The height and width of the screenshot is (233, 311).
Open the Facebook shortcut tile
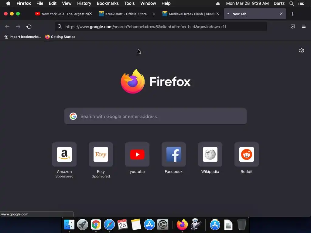[x=173, y=154]
